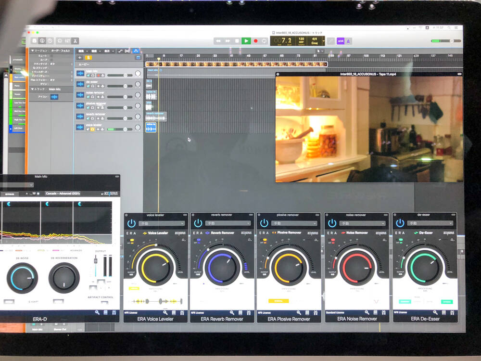
Task: Bypass the Noise Remover plugin with power button
Action: point(332,223)
